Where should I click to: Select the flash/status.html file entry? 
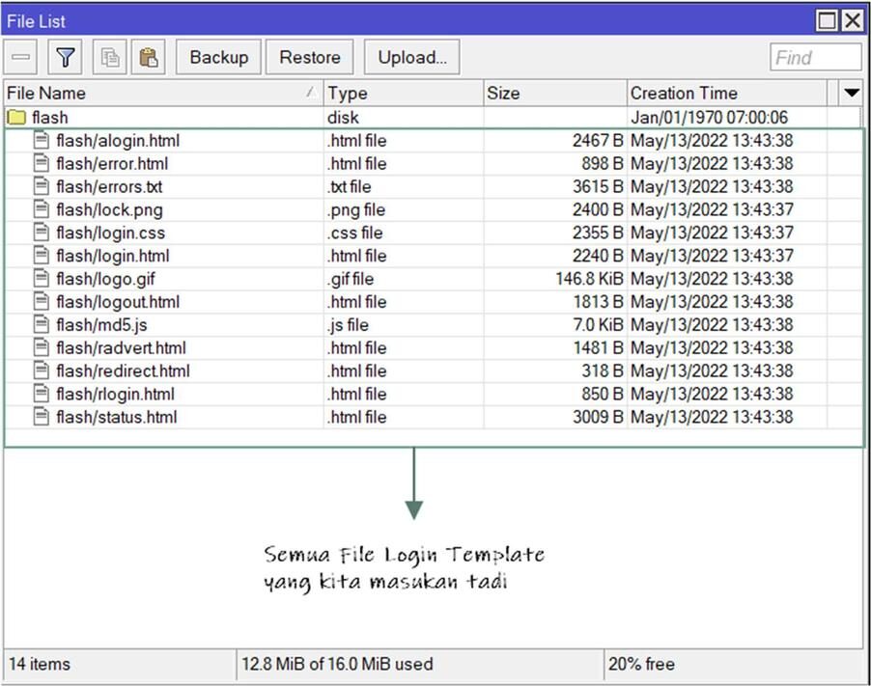pyautogui.click(x=116, y=417)
